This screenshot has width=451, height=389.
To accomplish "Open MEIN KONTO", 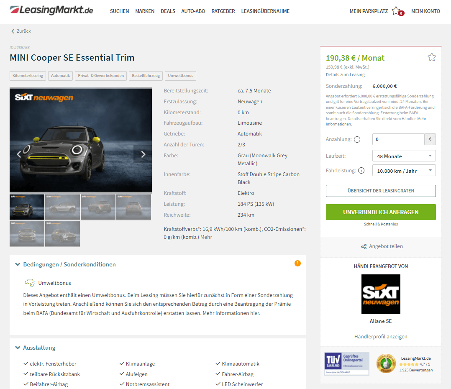I will (425, 11).
